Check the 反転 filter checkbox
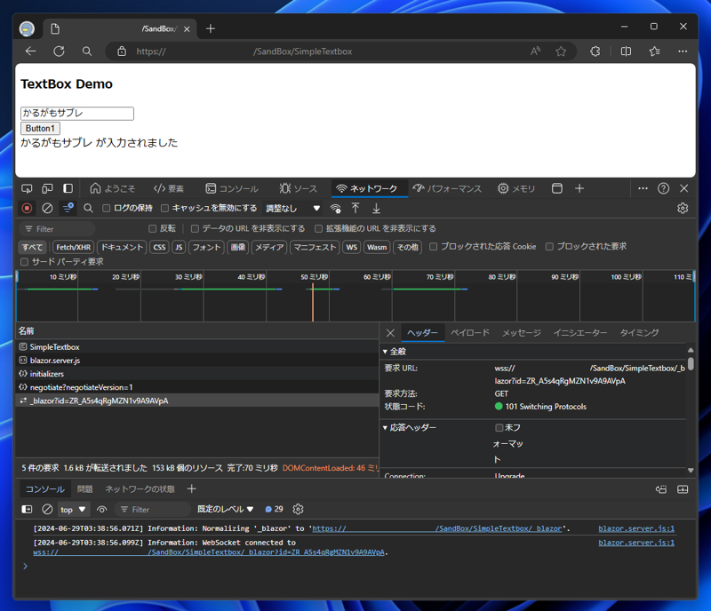 [x=152, y=228]
